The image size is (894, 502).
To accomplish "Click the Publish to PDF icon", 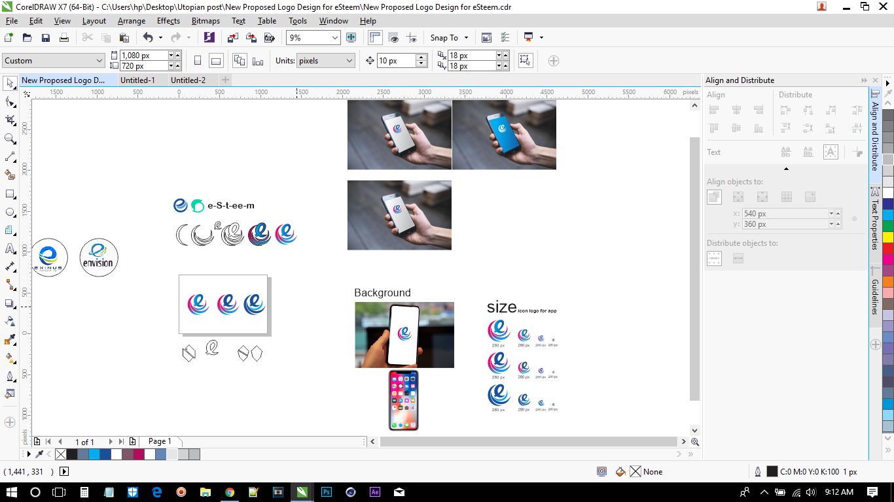I will (x=268, y=38).
